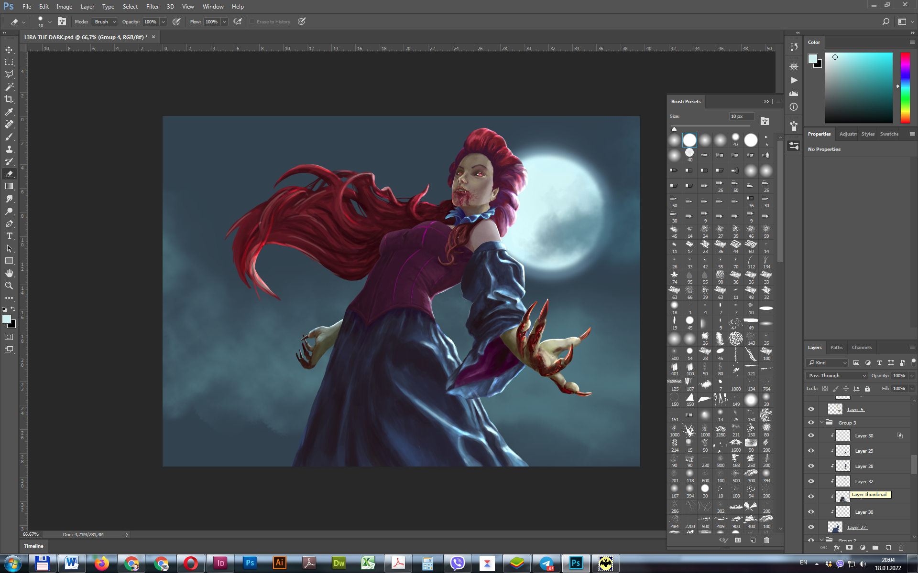The width and height of the screenshot is (918, 573).
Task: Open the eraser Mode dropdown
Action: tap(105, 21)
